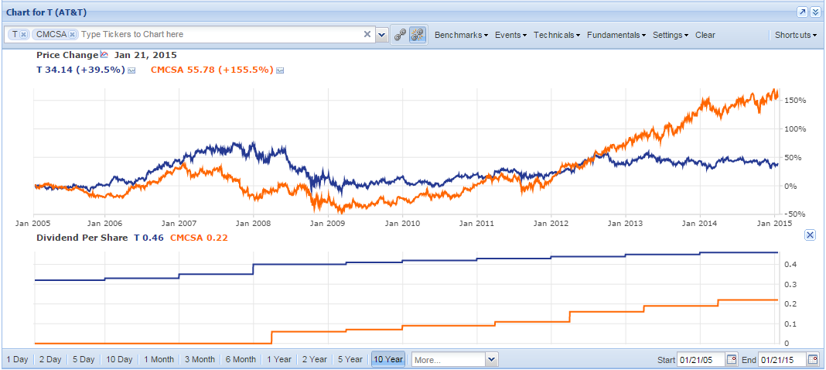The image size is (826, 370).
Task: Toggle the highlighted chain link icon
Action: pyautogui.click(x=417, y=35)
